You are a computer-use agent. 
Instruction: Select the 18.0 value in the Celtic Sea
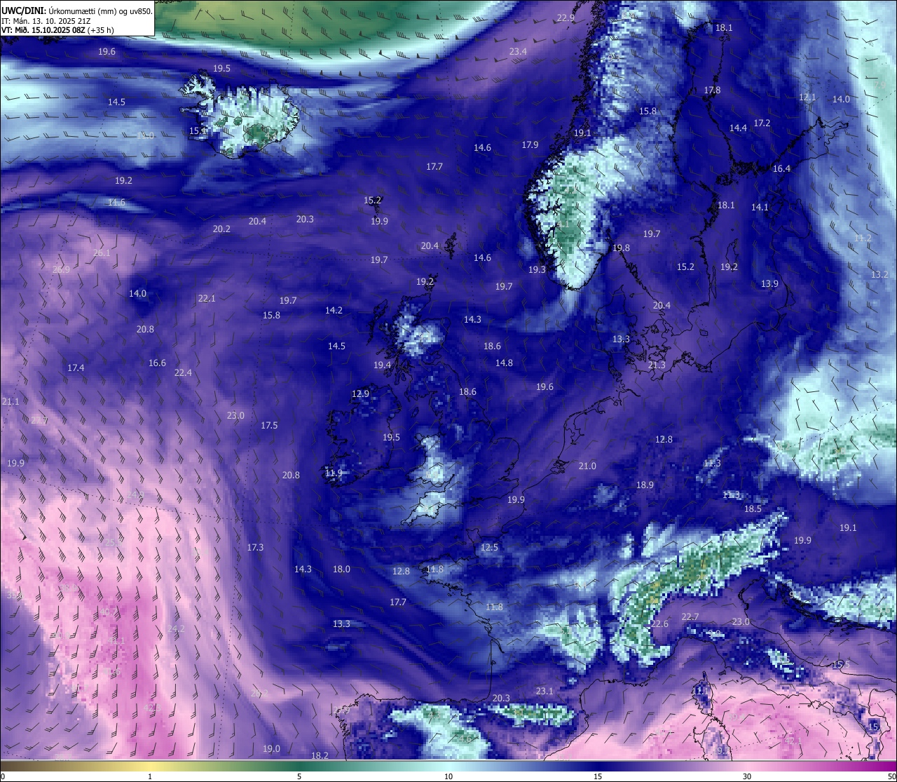click(341, 569)
